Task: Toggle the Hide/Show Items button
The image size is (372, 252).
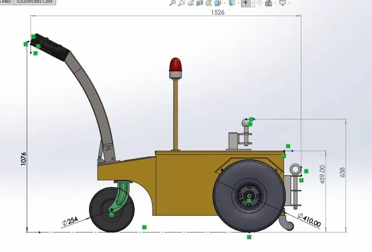Action: [245, 3]
